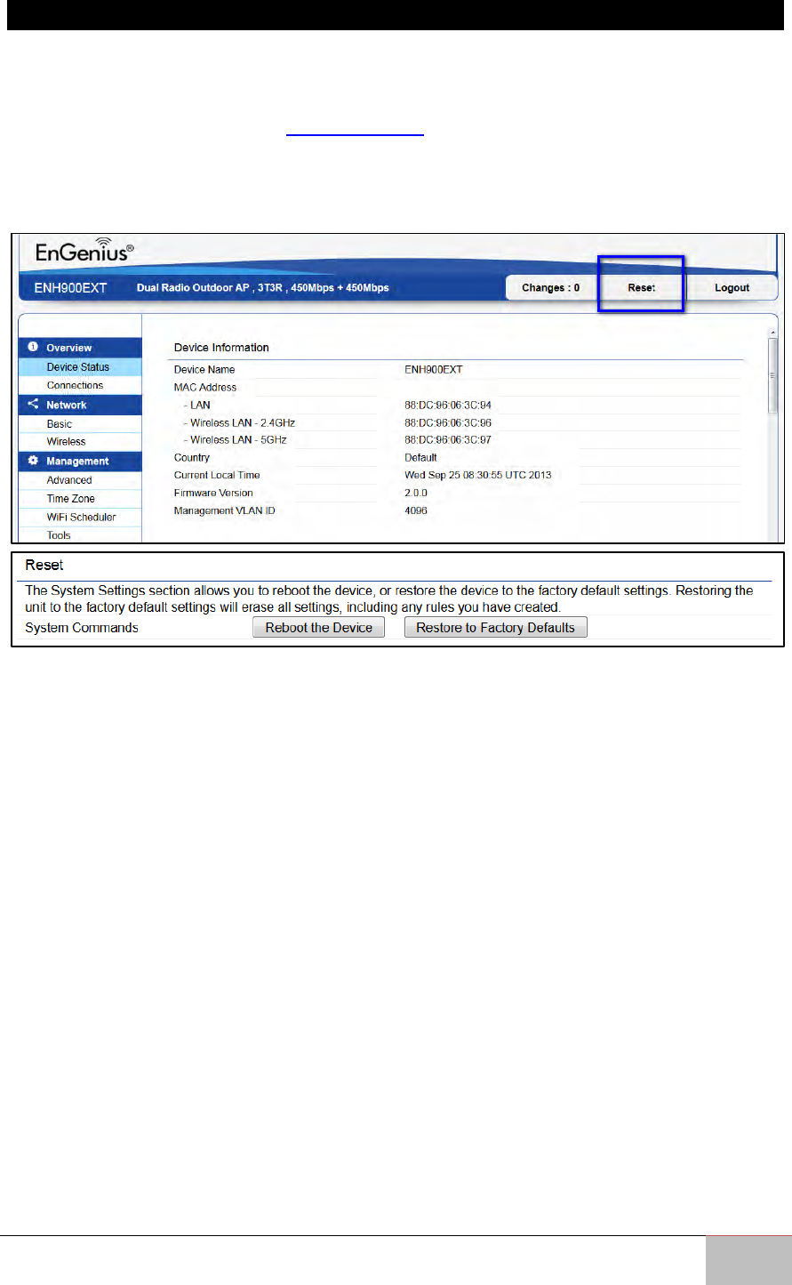Open Connections in sidebar
The image size is (792, 1285).
(x=80, y=385)
